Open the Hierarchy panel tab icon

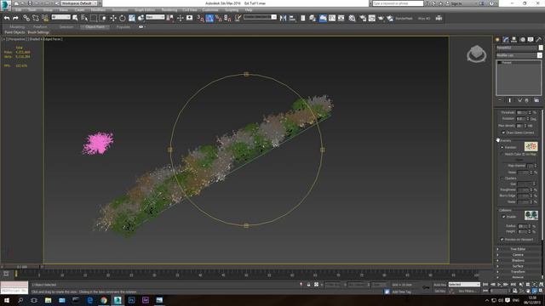pyautogui.click(x=513, y=40)
